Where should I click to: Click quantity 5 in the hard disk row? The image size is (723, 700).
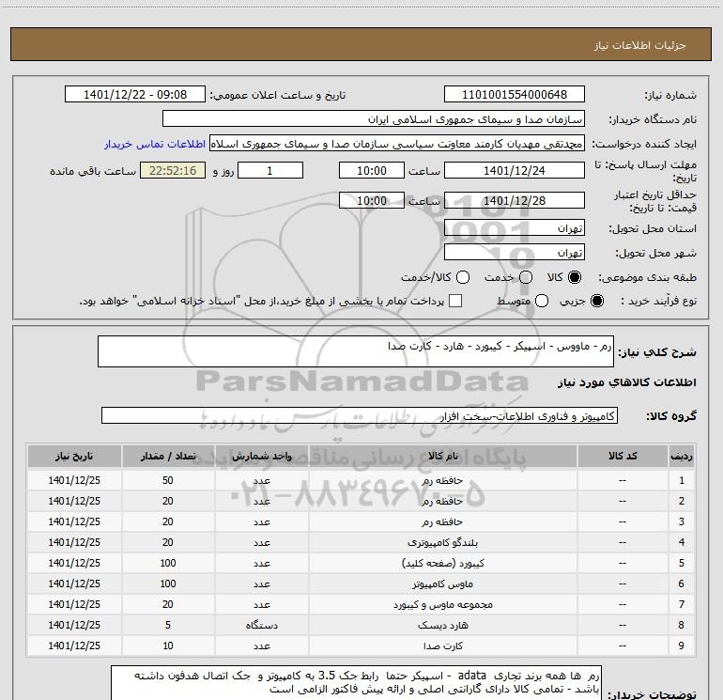(168, 625)
